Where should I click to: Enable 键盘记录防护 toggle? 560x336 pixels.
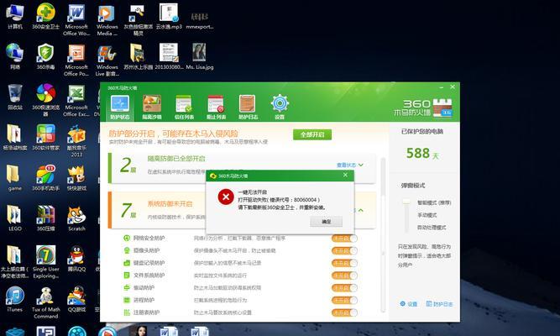point(344,263)
